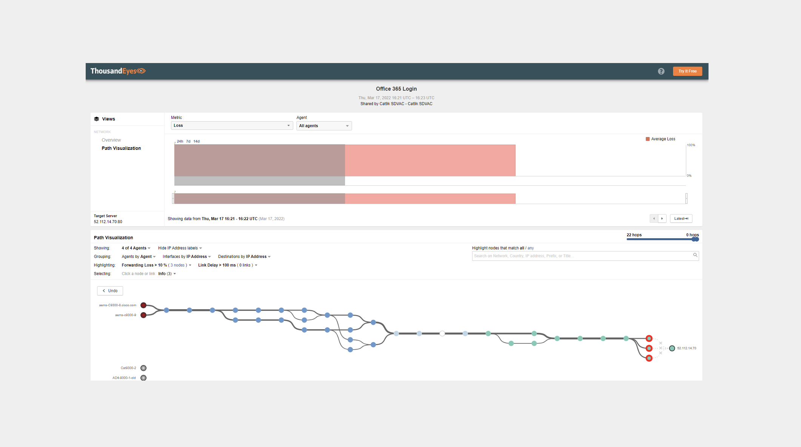Select the 14d time range
801x447 pixels.
point(196,141)
